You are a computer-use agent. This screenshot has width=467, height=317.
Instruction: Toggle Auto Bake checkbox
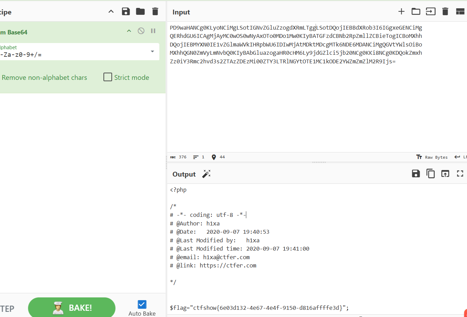click(142, 304)
